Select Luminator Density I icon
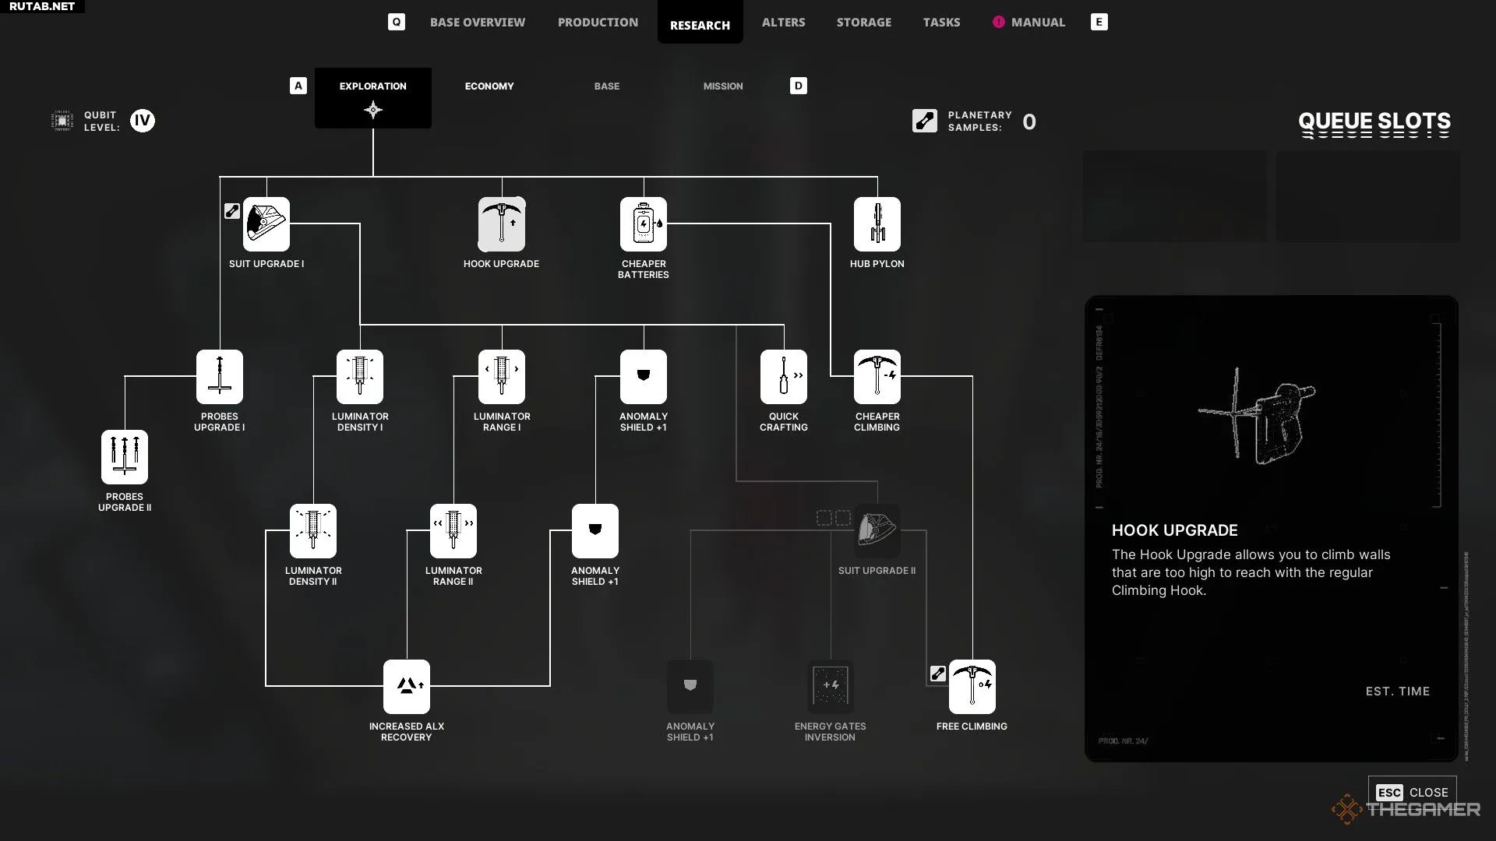1496x841 pixels. pyautogui.click(x=360, y=377)
